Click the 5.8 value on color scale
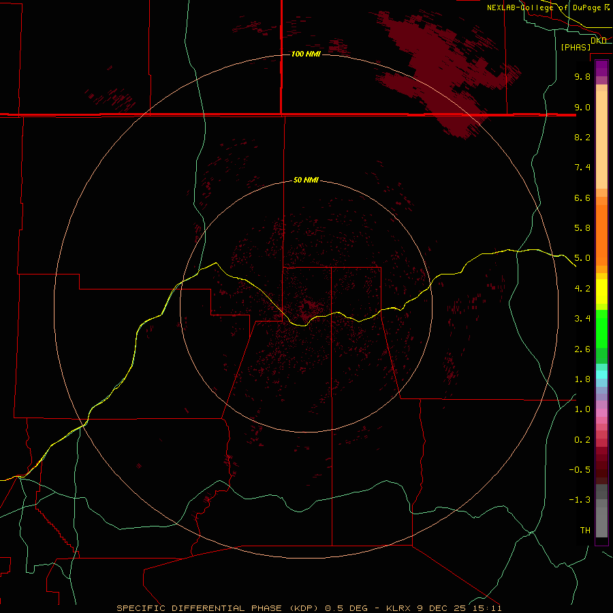613x613 pixels. pos(582,228)
